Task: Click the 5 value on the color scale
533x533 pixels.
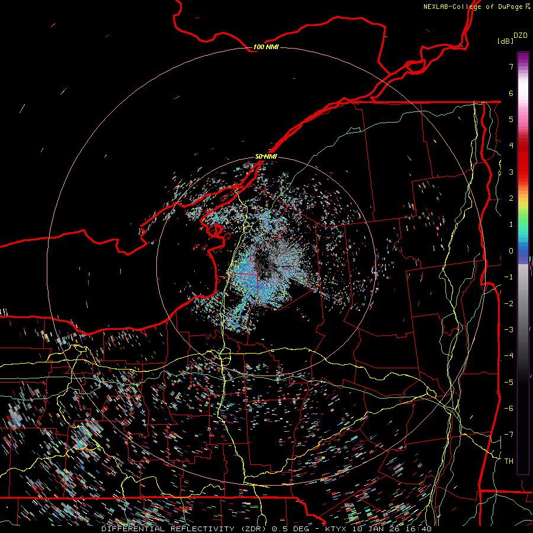Action: [511, 119]
